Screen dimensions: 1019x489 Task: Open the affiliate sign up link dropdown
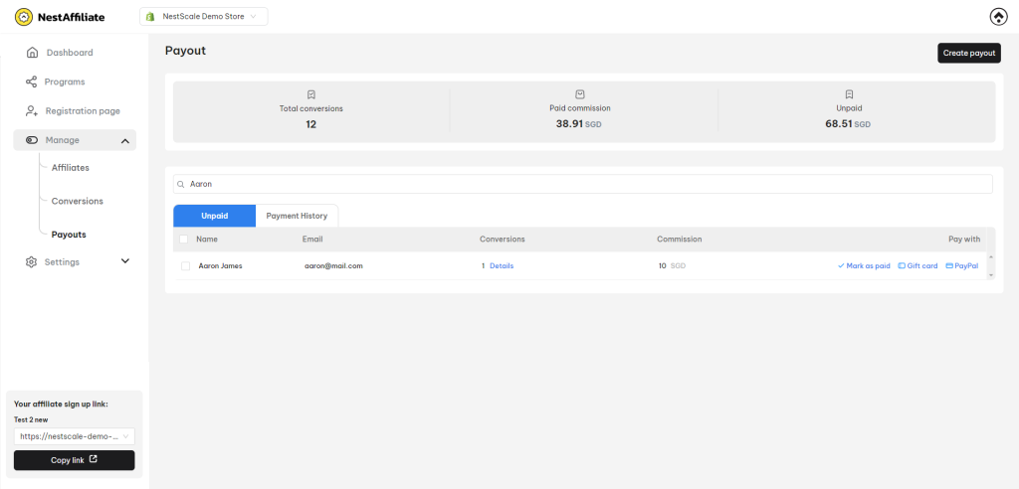(74, 436)
